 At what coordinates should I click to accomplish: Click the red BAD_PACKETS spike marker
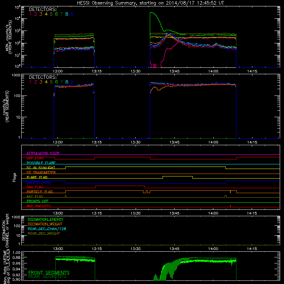tap(230, 206)
